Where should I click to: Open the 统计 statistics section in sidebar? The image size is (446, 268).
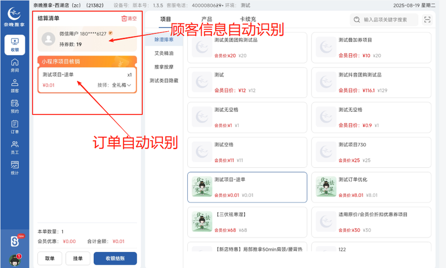point(15,168)
